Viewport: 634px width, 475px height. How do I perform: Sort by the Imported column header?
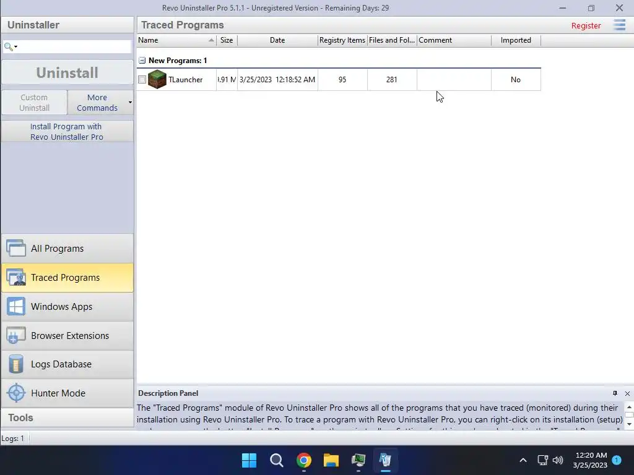(x=516, y=40)
